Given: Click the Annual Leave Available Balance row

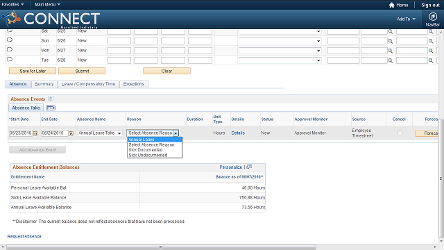Looking at the screenshot, I should (x=138, y=207).
